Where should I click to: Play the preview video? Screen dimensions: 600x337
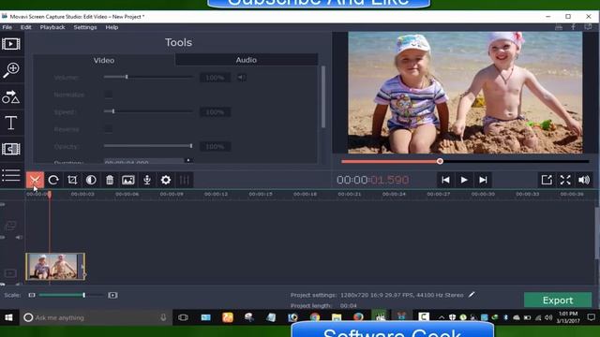coord(464,180)
